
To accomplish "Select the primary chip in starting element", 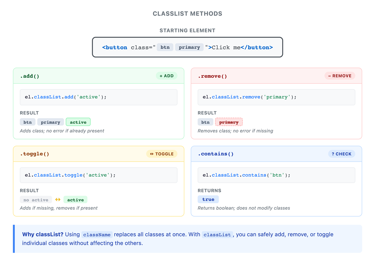I will (x=189, y=47).
